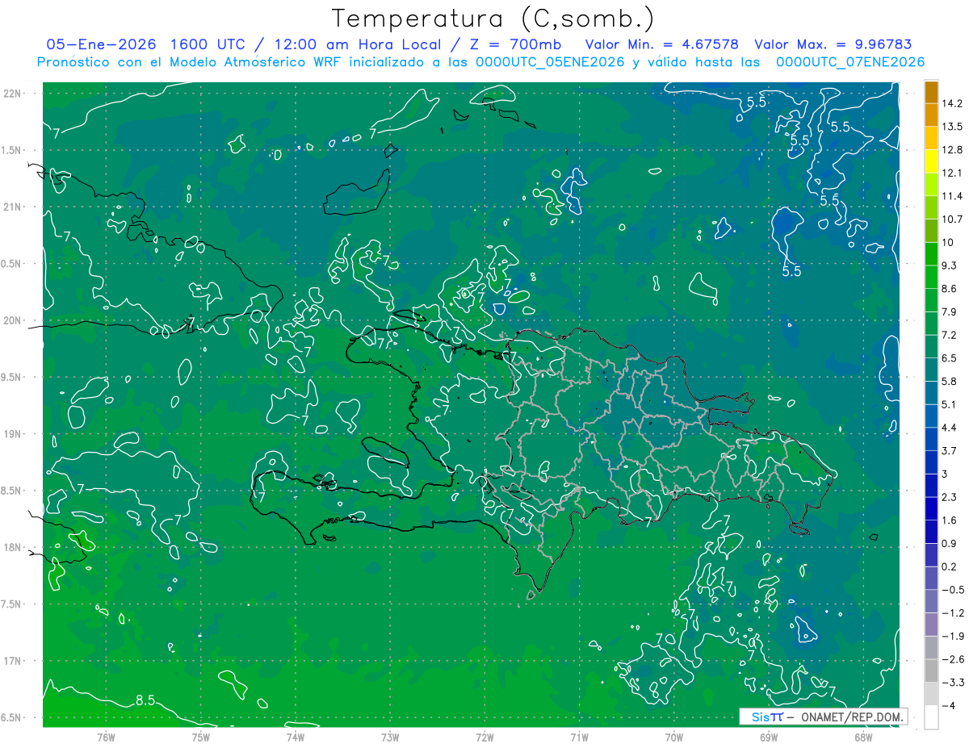
Task: Click the white '8.5' contour label on map
Action: point(145,700)
